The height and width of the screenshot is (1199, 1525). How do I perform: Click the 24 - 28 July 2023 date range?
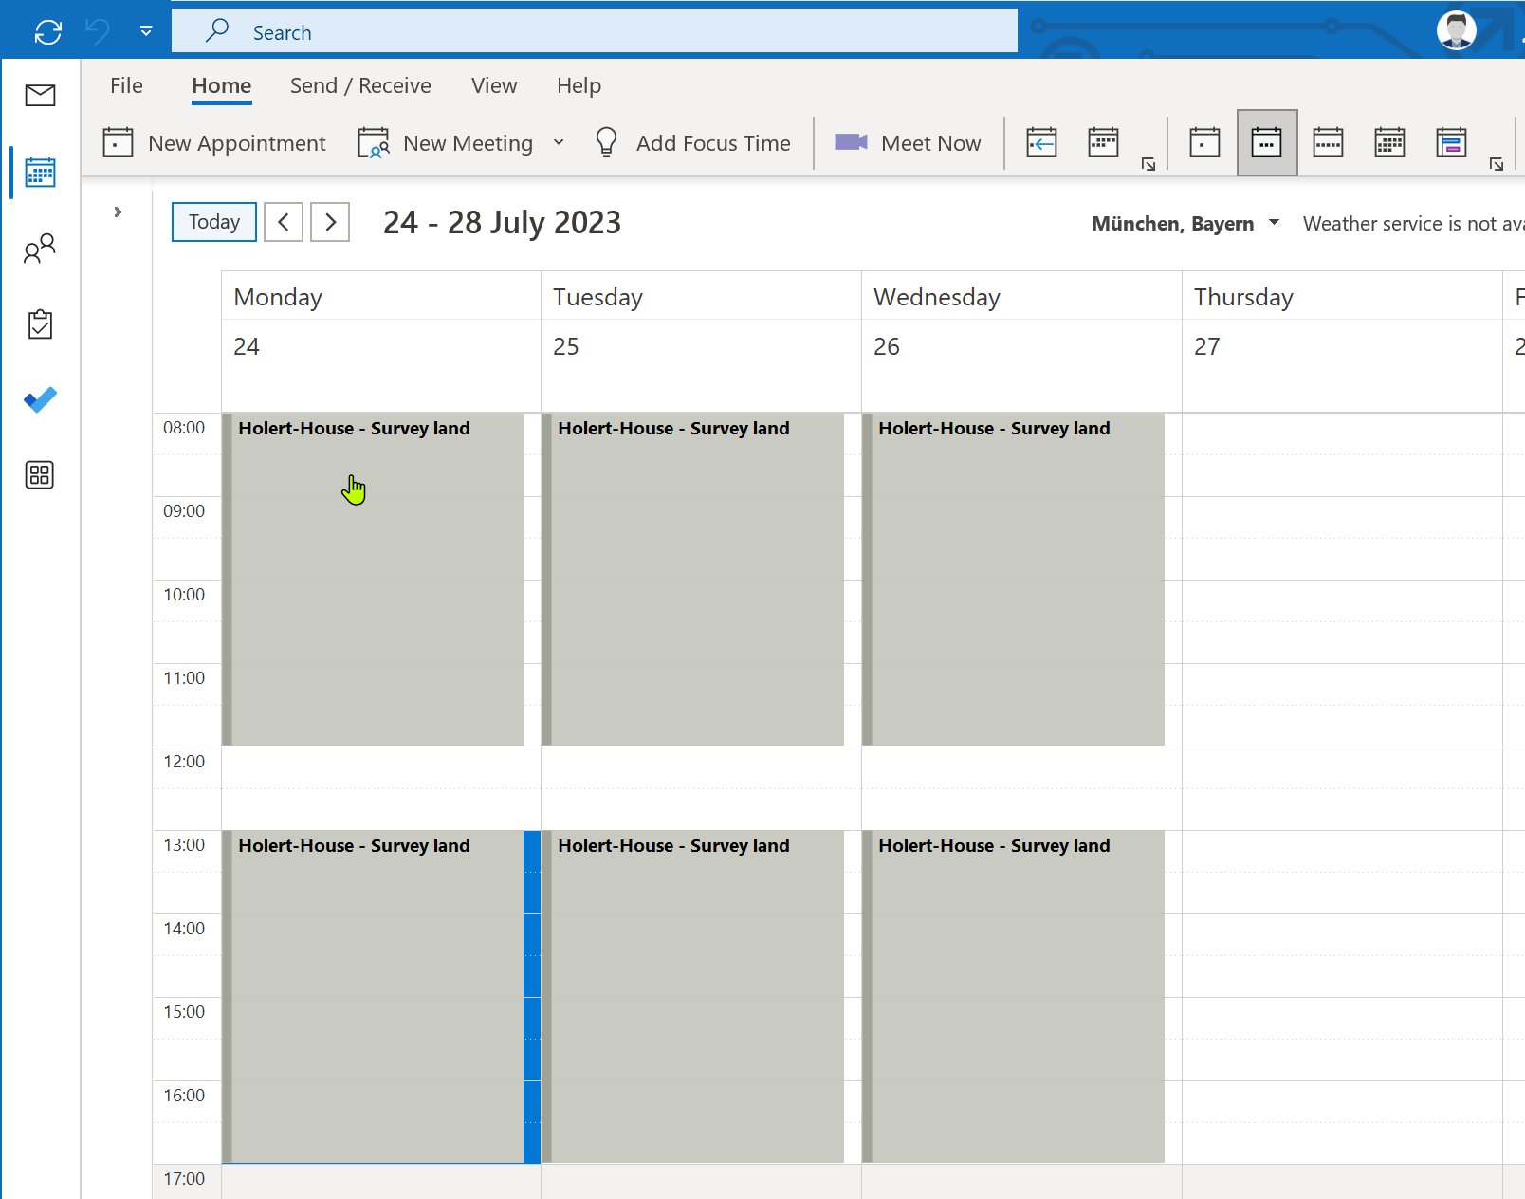[x=502, y=223]
